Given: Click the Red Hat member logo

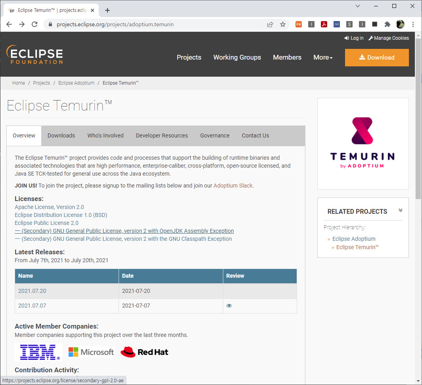Looking at the screenshot, I should (144, 352).
